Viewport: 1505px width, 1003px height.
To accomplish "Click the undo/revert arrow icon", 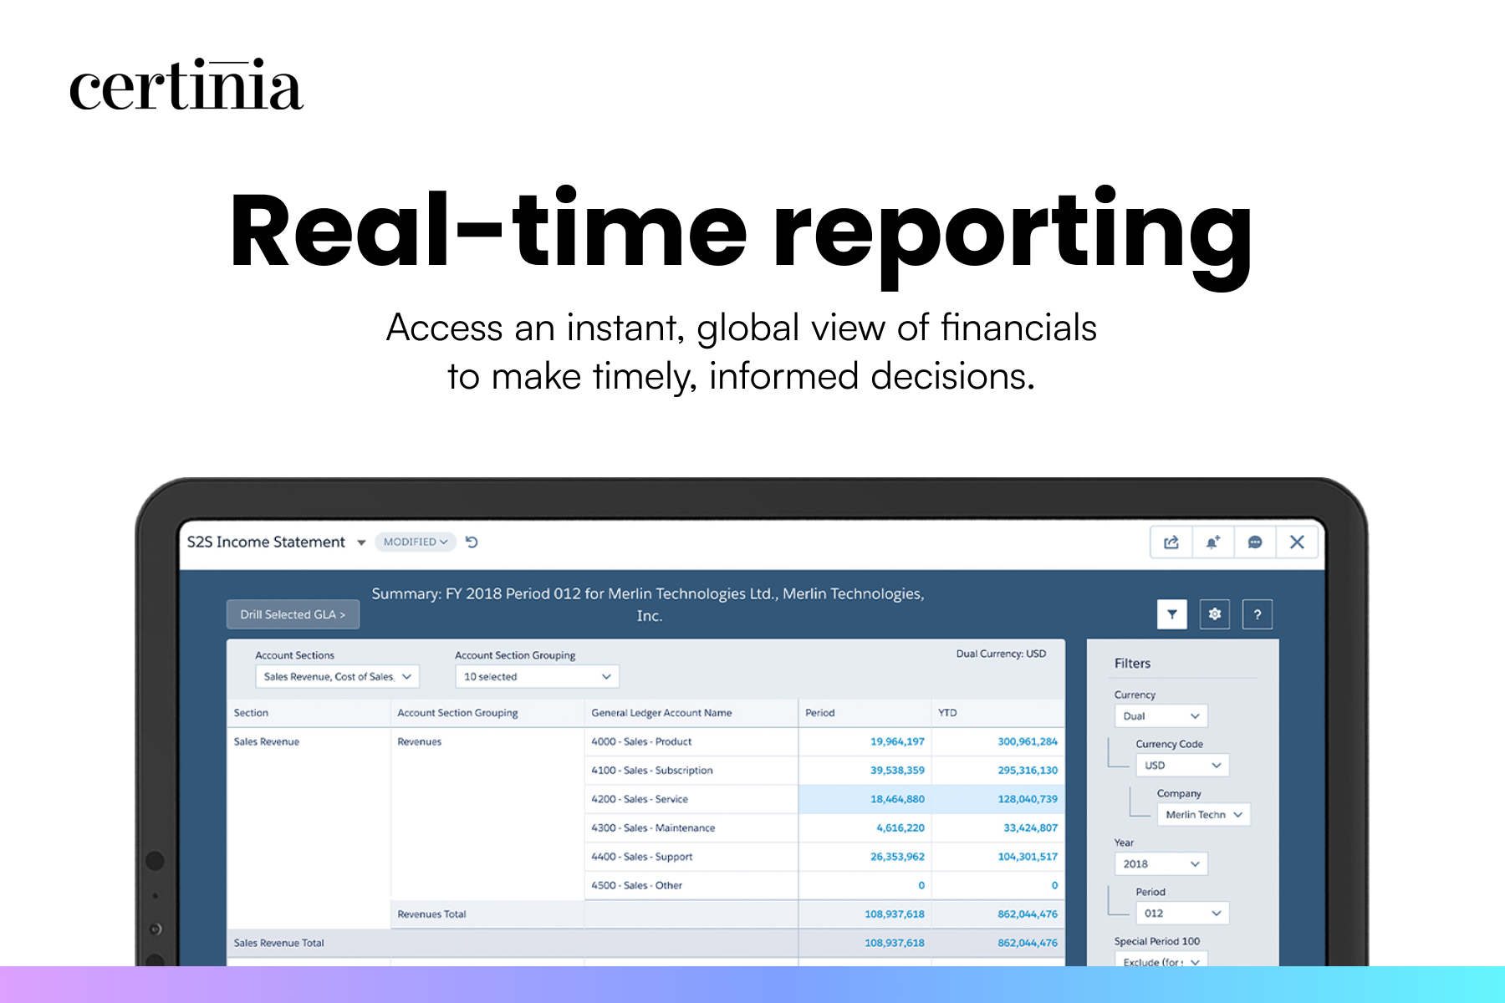I will (472, 542).
